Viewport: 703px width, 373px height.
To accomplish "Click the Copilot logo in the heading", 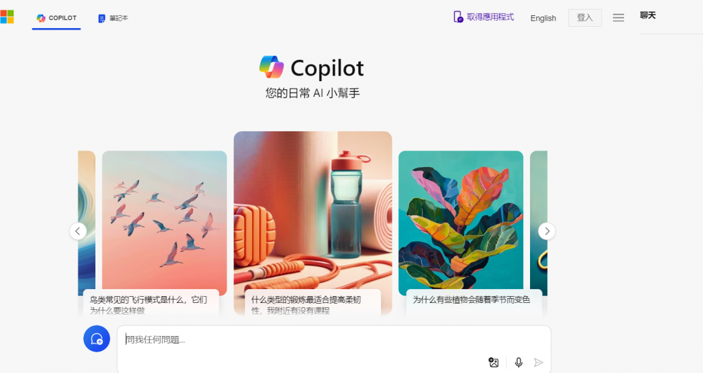I will click(271, 67).
